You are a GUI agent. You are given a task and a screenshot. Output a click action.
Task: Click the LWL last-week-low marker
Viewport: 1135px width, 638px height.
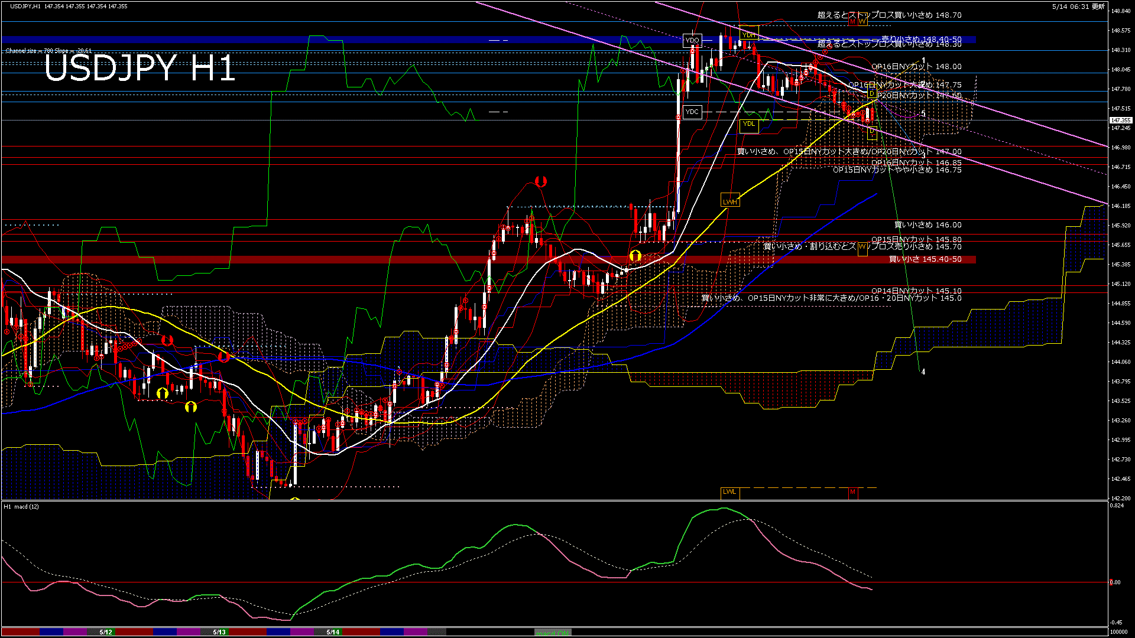(x=730, y=491)
